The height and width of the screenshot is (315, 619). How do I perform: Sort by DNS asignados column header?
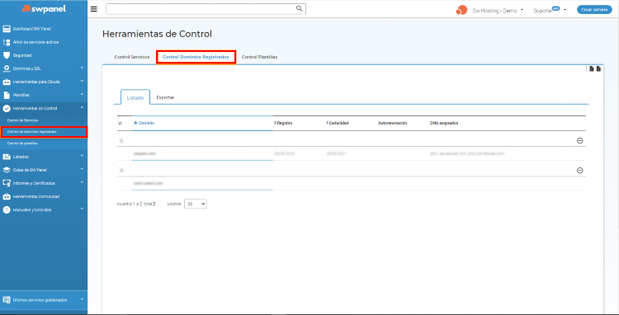coord(444,123)
